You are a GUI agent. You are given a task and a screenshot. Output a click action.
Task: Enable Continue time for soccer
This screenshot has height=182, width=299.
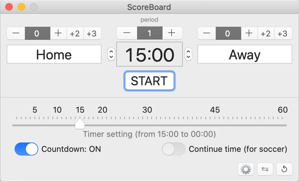174,149
